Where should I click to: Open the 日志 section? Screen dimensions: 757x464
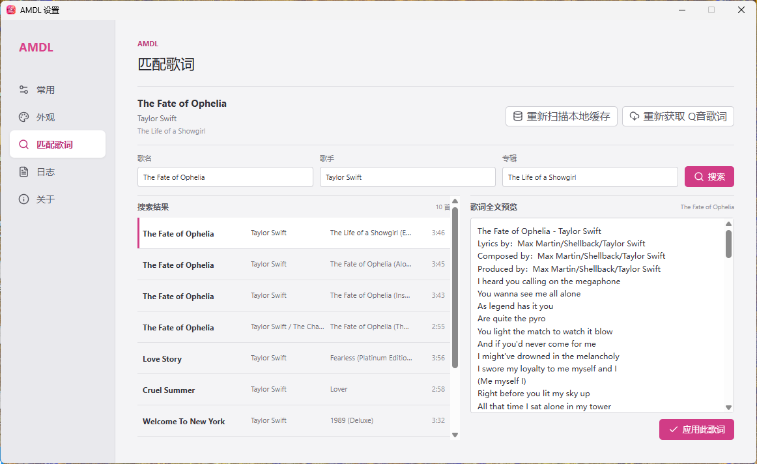(57, 172)
